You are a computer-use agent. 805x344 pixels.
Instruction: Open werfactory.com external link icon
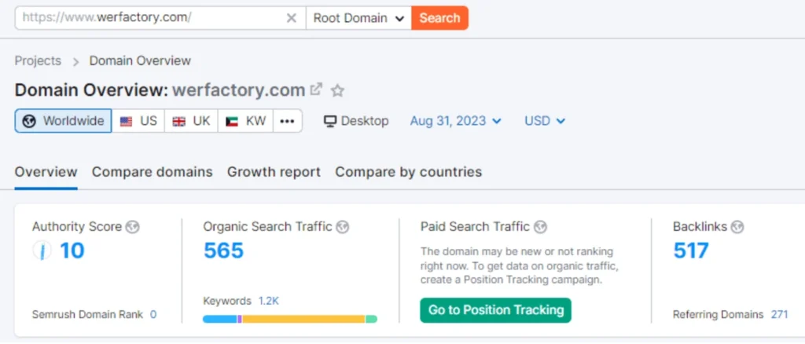pos(316,90)
